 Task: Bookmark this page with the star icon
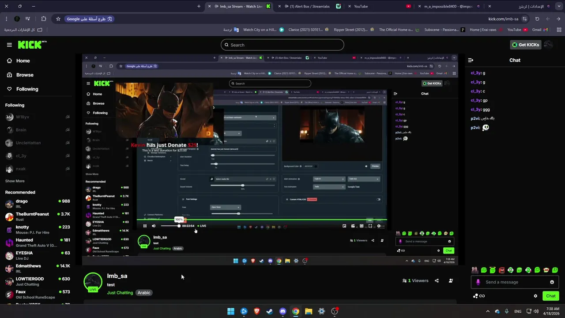point(58,19)
